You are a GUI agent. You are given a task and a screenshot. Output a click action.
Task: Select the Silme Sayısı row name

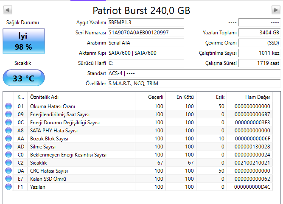pos(43,147)
